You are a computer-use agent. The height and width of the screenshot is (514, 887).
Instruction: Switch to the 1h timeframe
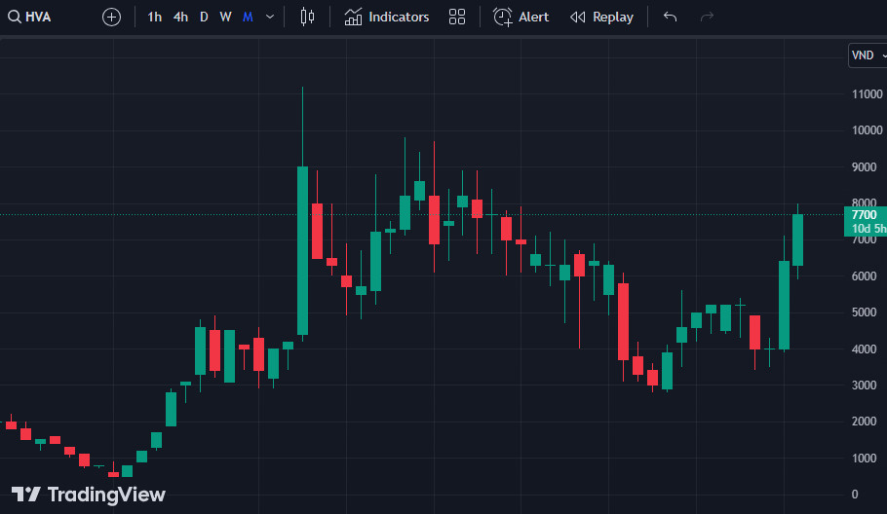click(x=154, y=17)
